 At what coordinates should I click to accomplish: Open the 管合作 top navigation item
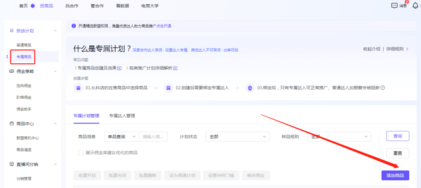pyautogui.click(x=97, y=6)
